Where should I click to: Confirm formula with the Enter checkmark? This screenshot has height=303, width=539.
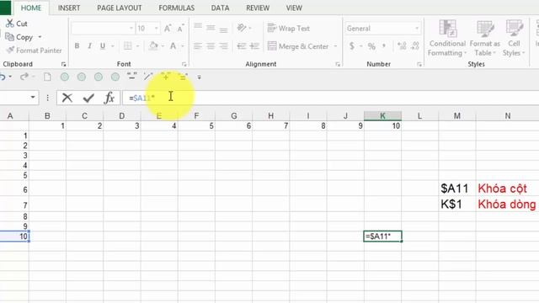pyautogui.click(x=88, y=98)
